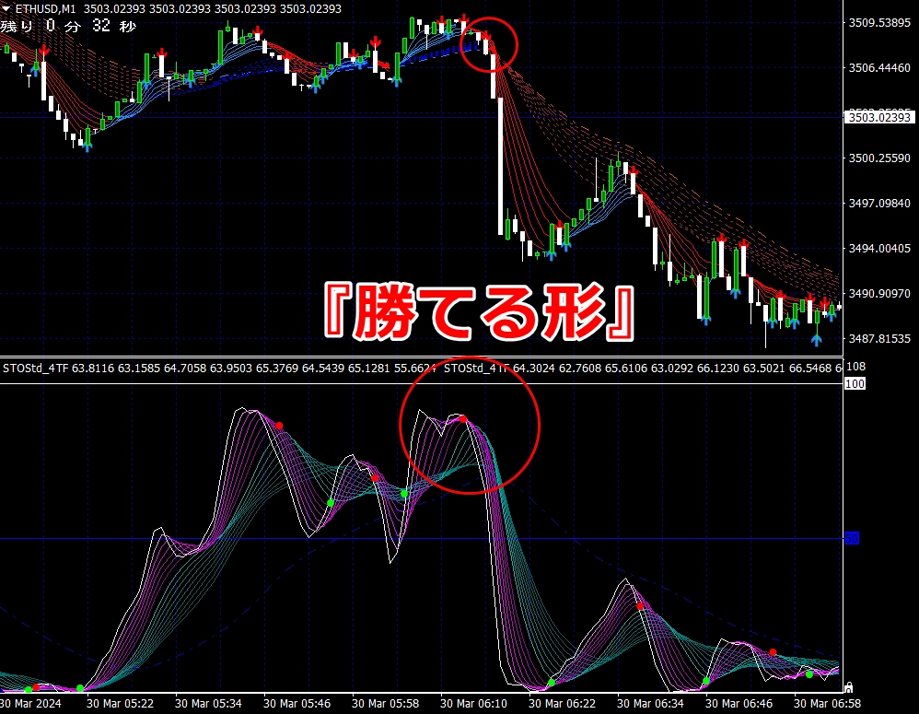The image size is (919, 714).
Task: Select red stochastic dot just after 05:58
Action: click(375, 478)
